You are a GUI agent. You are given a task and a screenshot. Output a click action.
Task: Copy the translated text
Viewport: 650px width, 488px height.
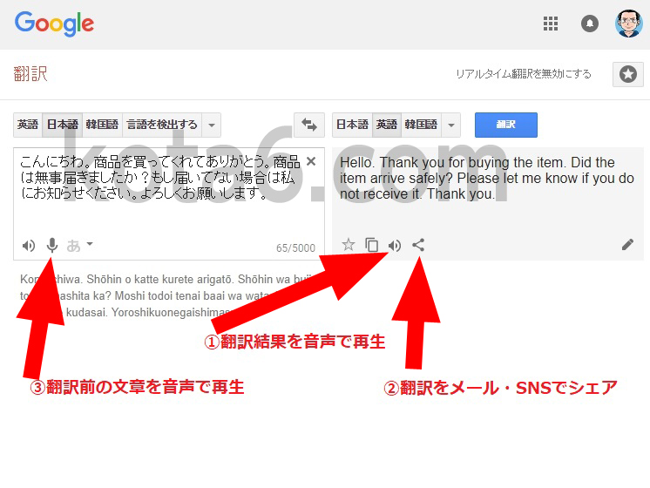pyautogui.click(x=371, y=245)
